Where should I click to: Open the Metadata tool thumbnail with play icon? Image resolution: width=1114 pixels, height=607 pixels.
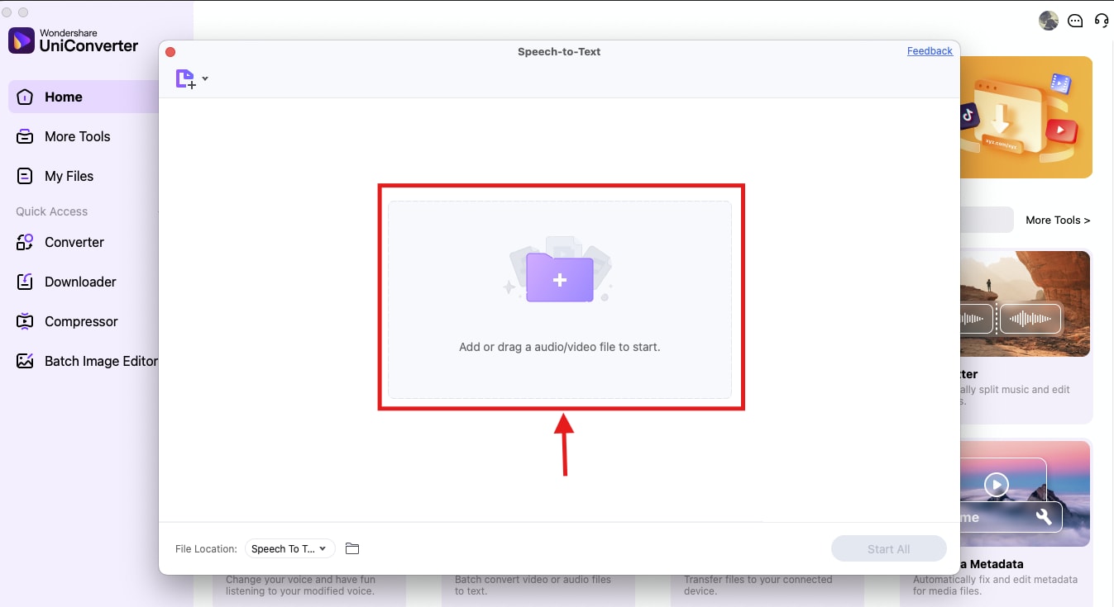[x=1026, y=494]
